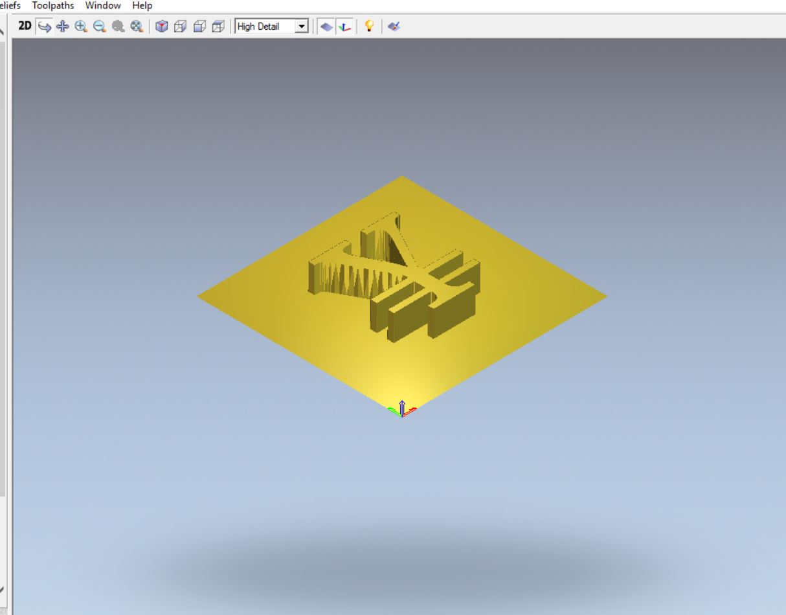Image resolution: width=786 pixels, height=615 pixels.
Task: Select the third shaded cube view icon
Action: click(x=199, y=27)
